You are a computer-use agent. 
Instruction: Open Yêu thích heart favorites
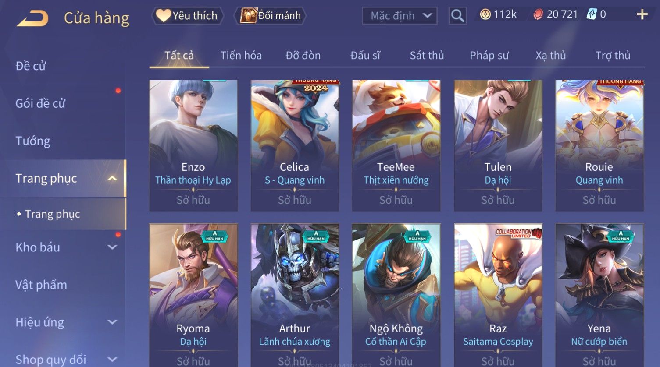pyautogui.click(x=187, y=16)
